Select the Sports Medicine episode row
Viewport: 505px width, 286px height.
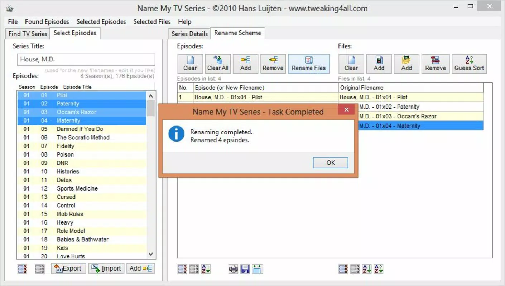82,189
